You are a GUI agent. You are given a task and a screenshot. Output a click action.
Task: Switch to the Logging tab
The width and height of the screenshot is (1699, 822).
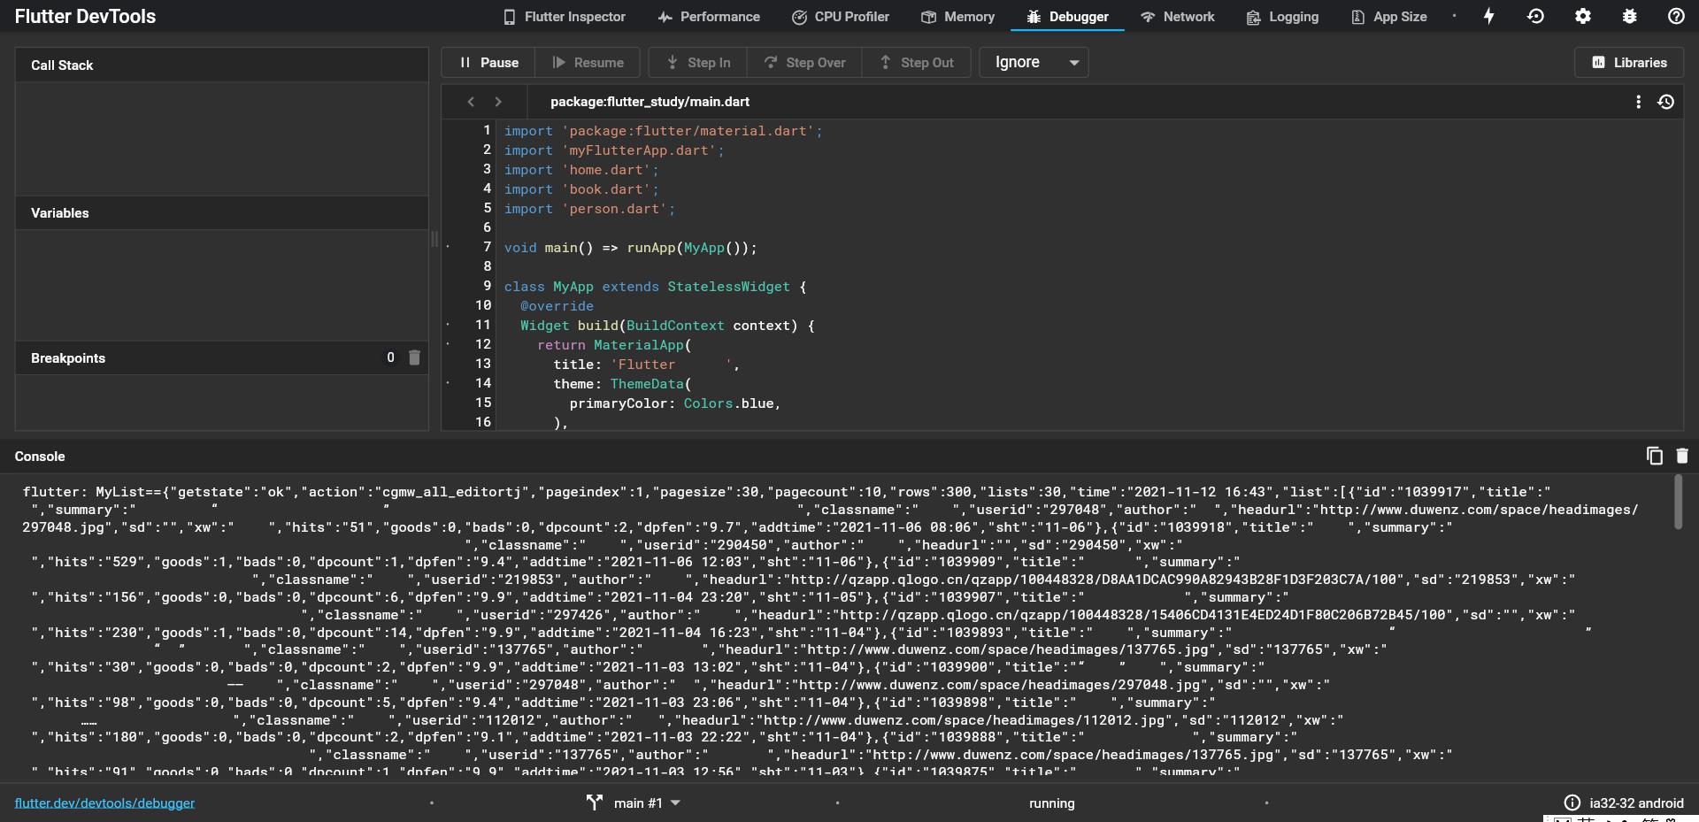[1282, 17]
